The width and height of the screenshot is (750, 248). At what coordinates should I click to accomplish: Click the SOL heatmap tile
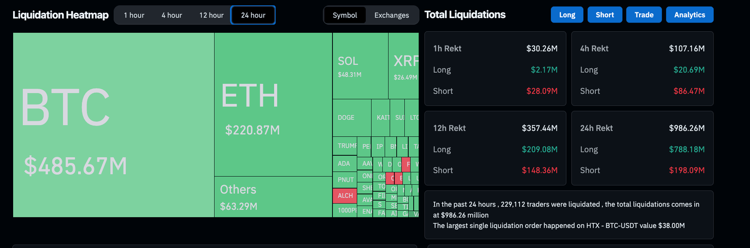tap(360, 66)
